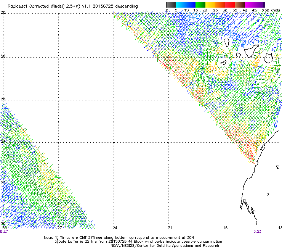This screenshot has height=248, width=282.
Task: Click the latitude label '24' on the left axis
Action: click(x=3, y=142)
